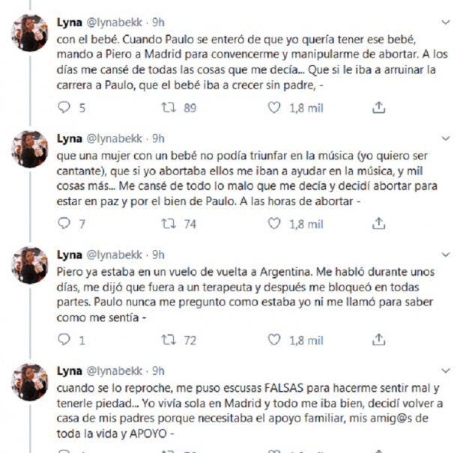Share the tweet mentioning un terapeuta
This screenshot has height=453, width=457.
pyautogui.click(x=378, y=340)
